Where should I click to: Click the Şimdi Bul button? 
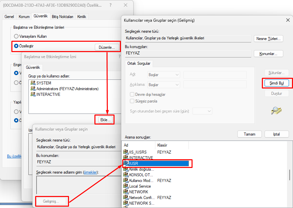coord(274,83)
